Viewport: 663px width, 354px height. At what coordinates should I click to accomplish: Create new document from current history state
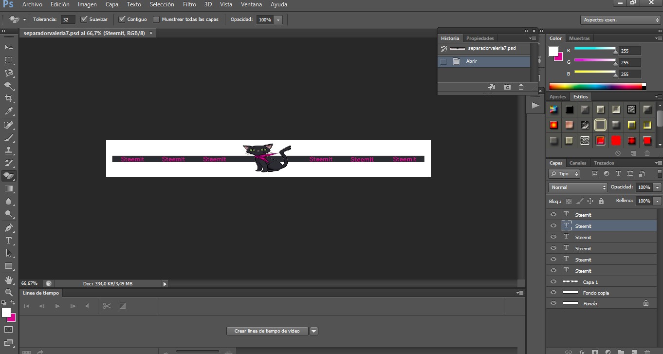point(492,87)
